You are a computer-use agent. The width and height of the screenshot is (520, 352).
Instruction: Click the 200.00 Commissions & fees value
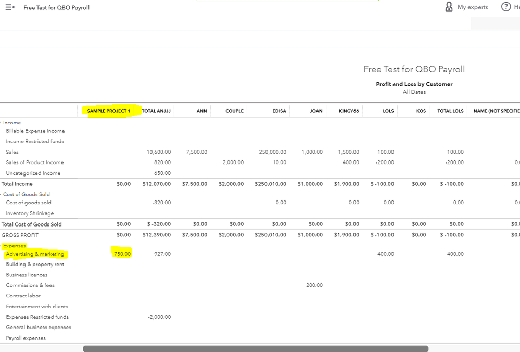tap(314, 285)
